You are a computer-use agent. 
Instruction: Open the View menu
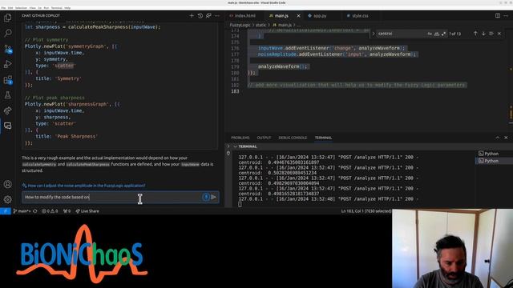[x=32, y=7]
